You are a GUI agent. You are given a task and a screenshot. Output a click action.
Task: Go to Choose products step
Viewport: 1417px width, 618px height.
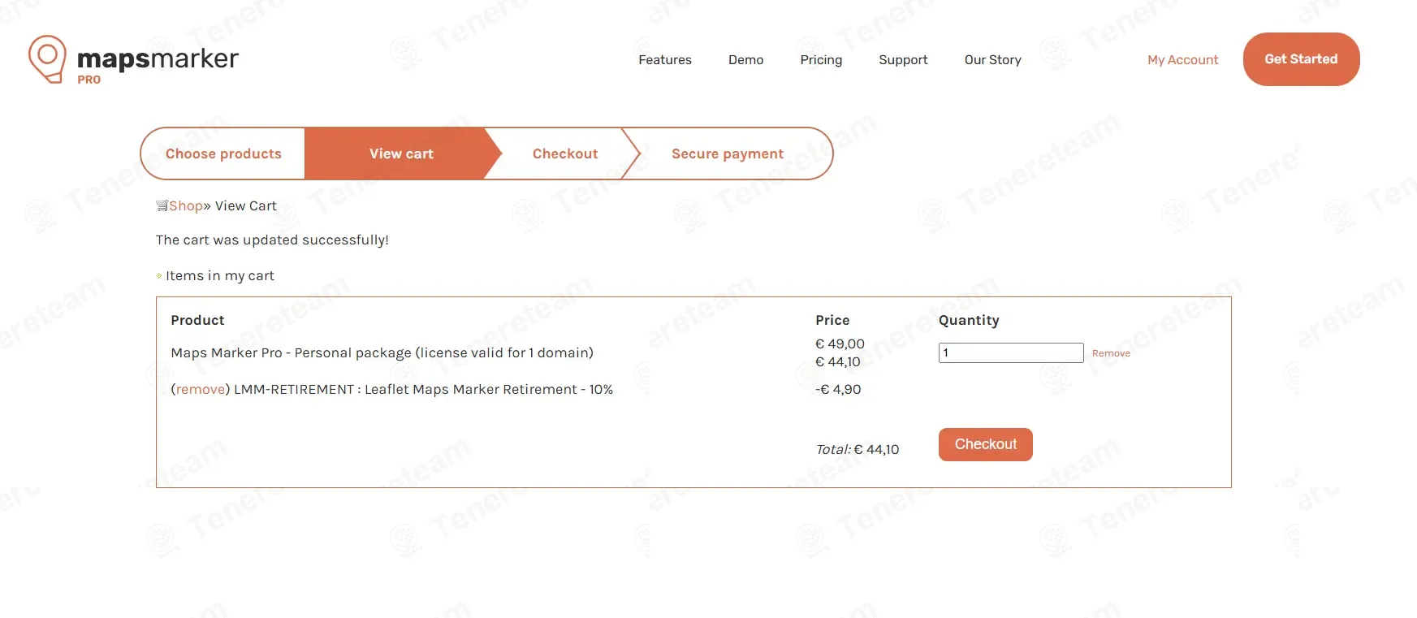point(223,153)
